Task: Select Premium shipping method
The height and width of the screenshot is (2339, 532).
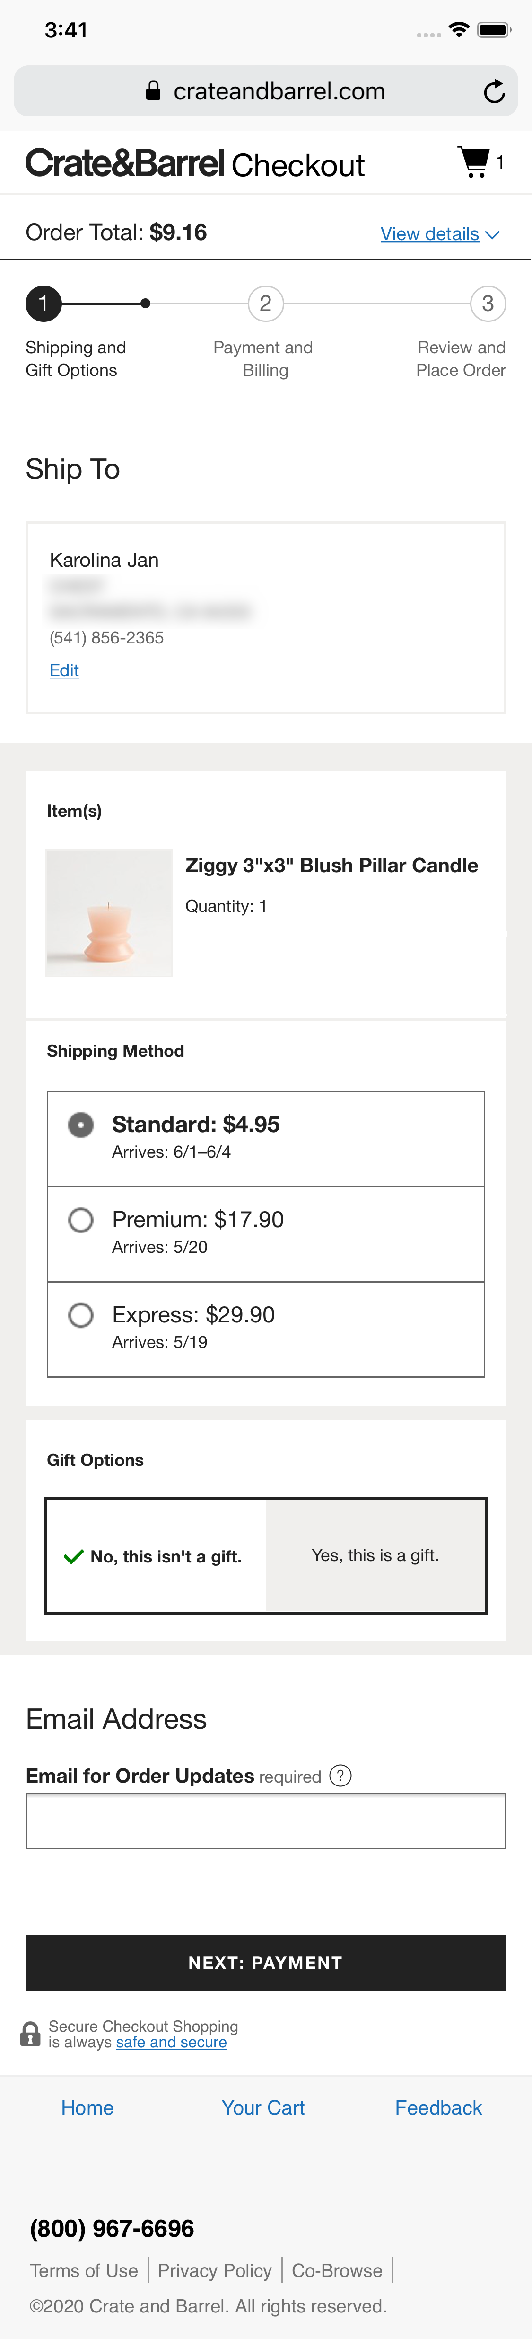Action: 81,1221
